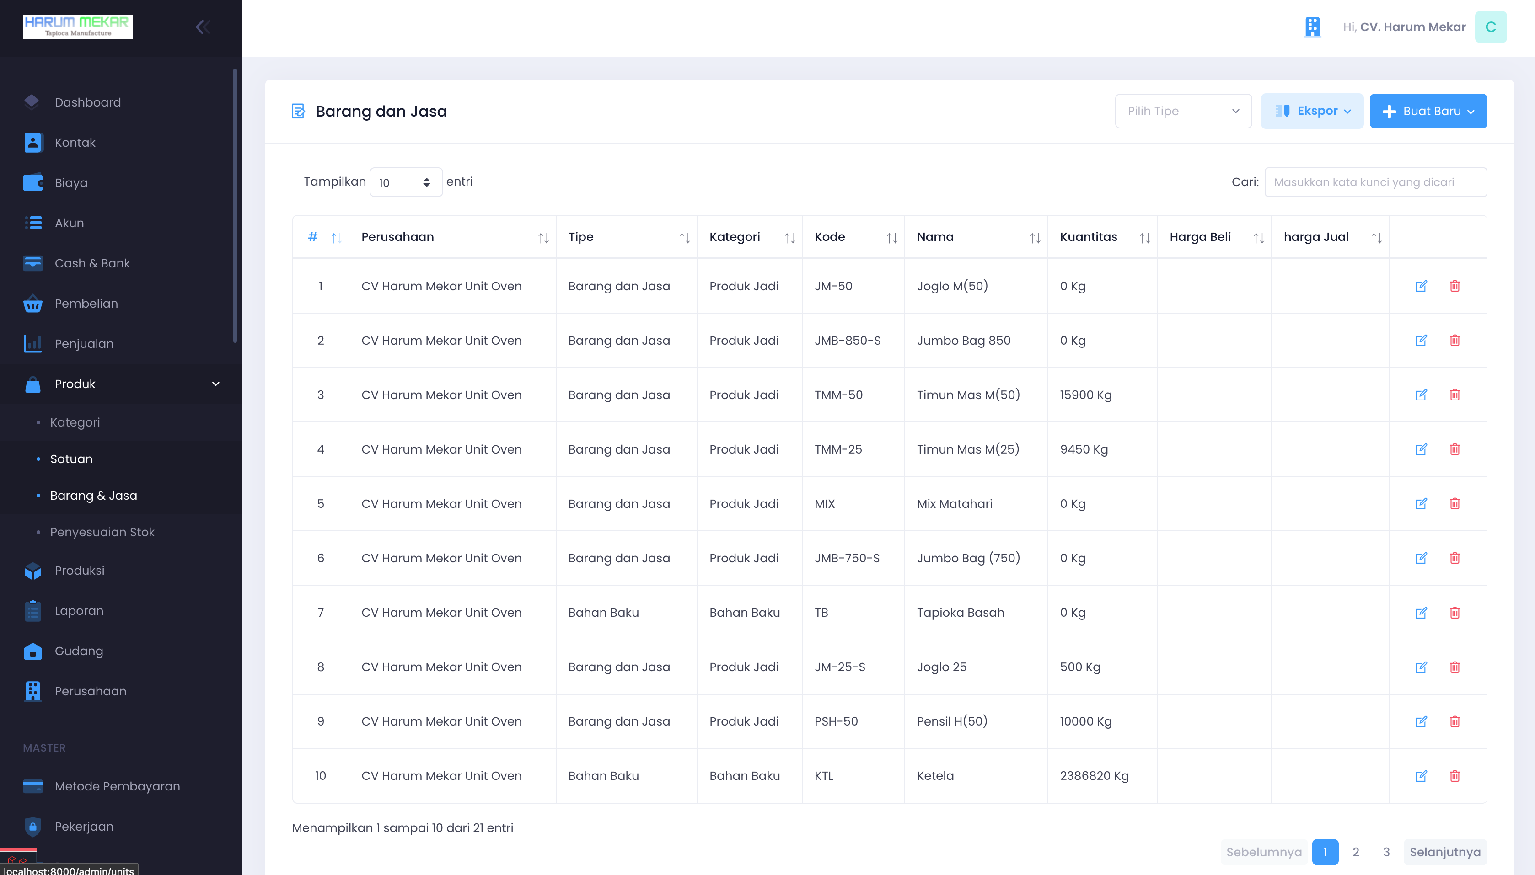The image size is (1535, 875).
Task: Sort table by Perusahaan column
Action: click(x=452, y=237)
